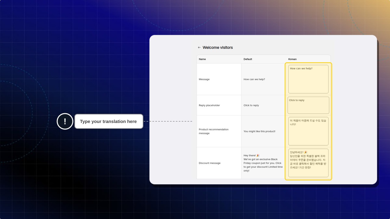
Task: Click the 'Default' column header
Action: pyautogui.click(x=248, y=59)
